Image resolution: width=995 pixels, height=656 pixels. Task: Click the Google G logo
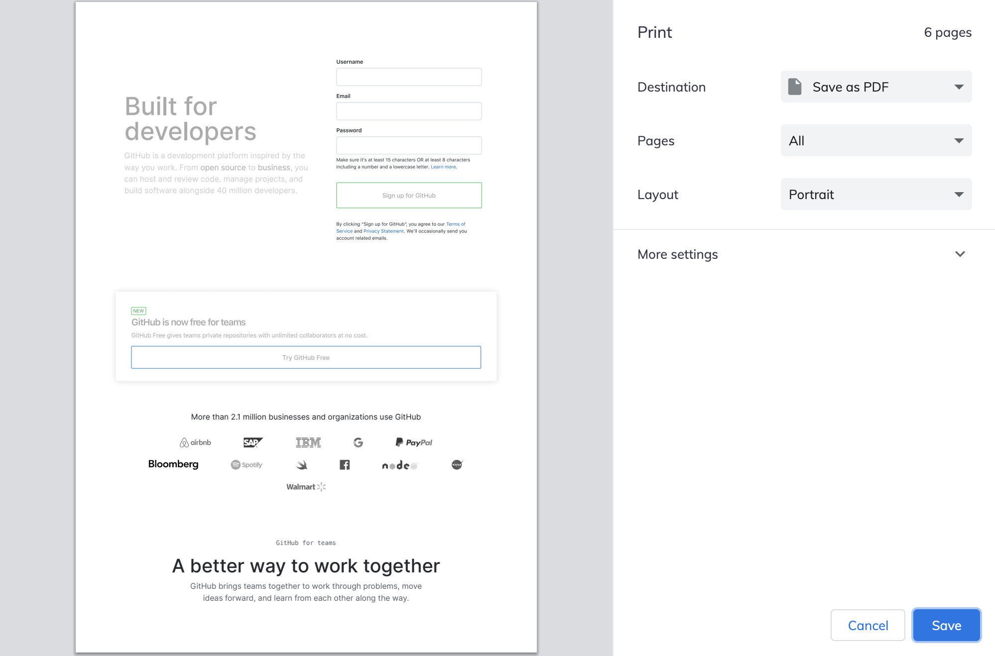pos(358,442)
